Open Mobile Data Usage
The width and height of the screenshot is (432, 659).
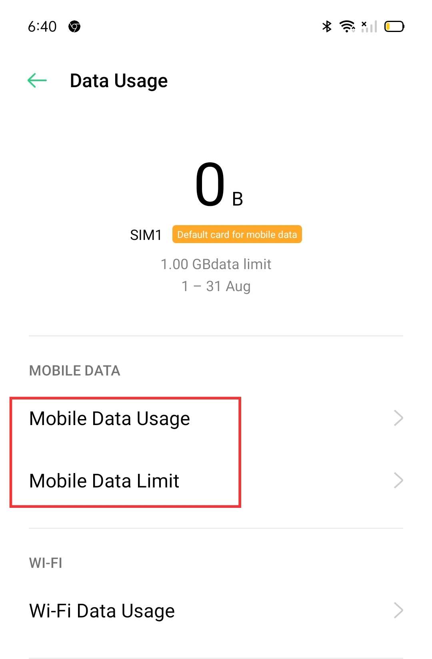pos(110,419)
